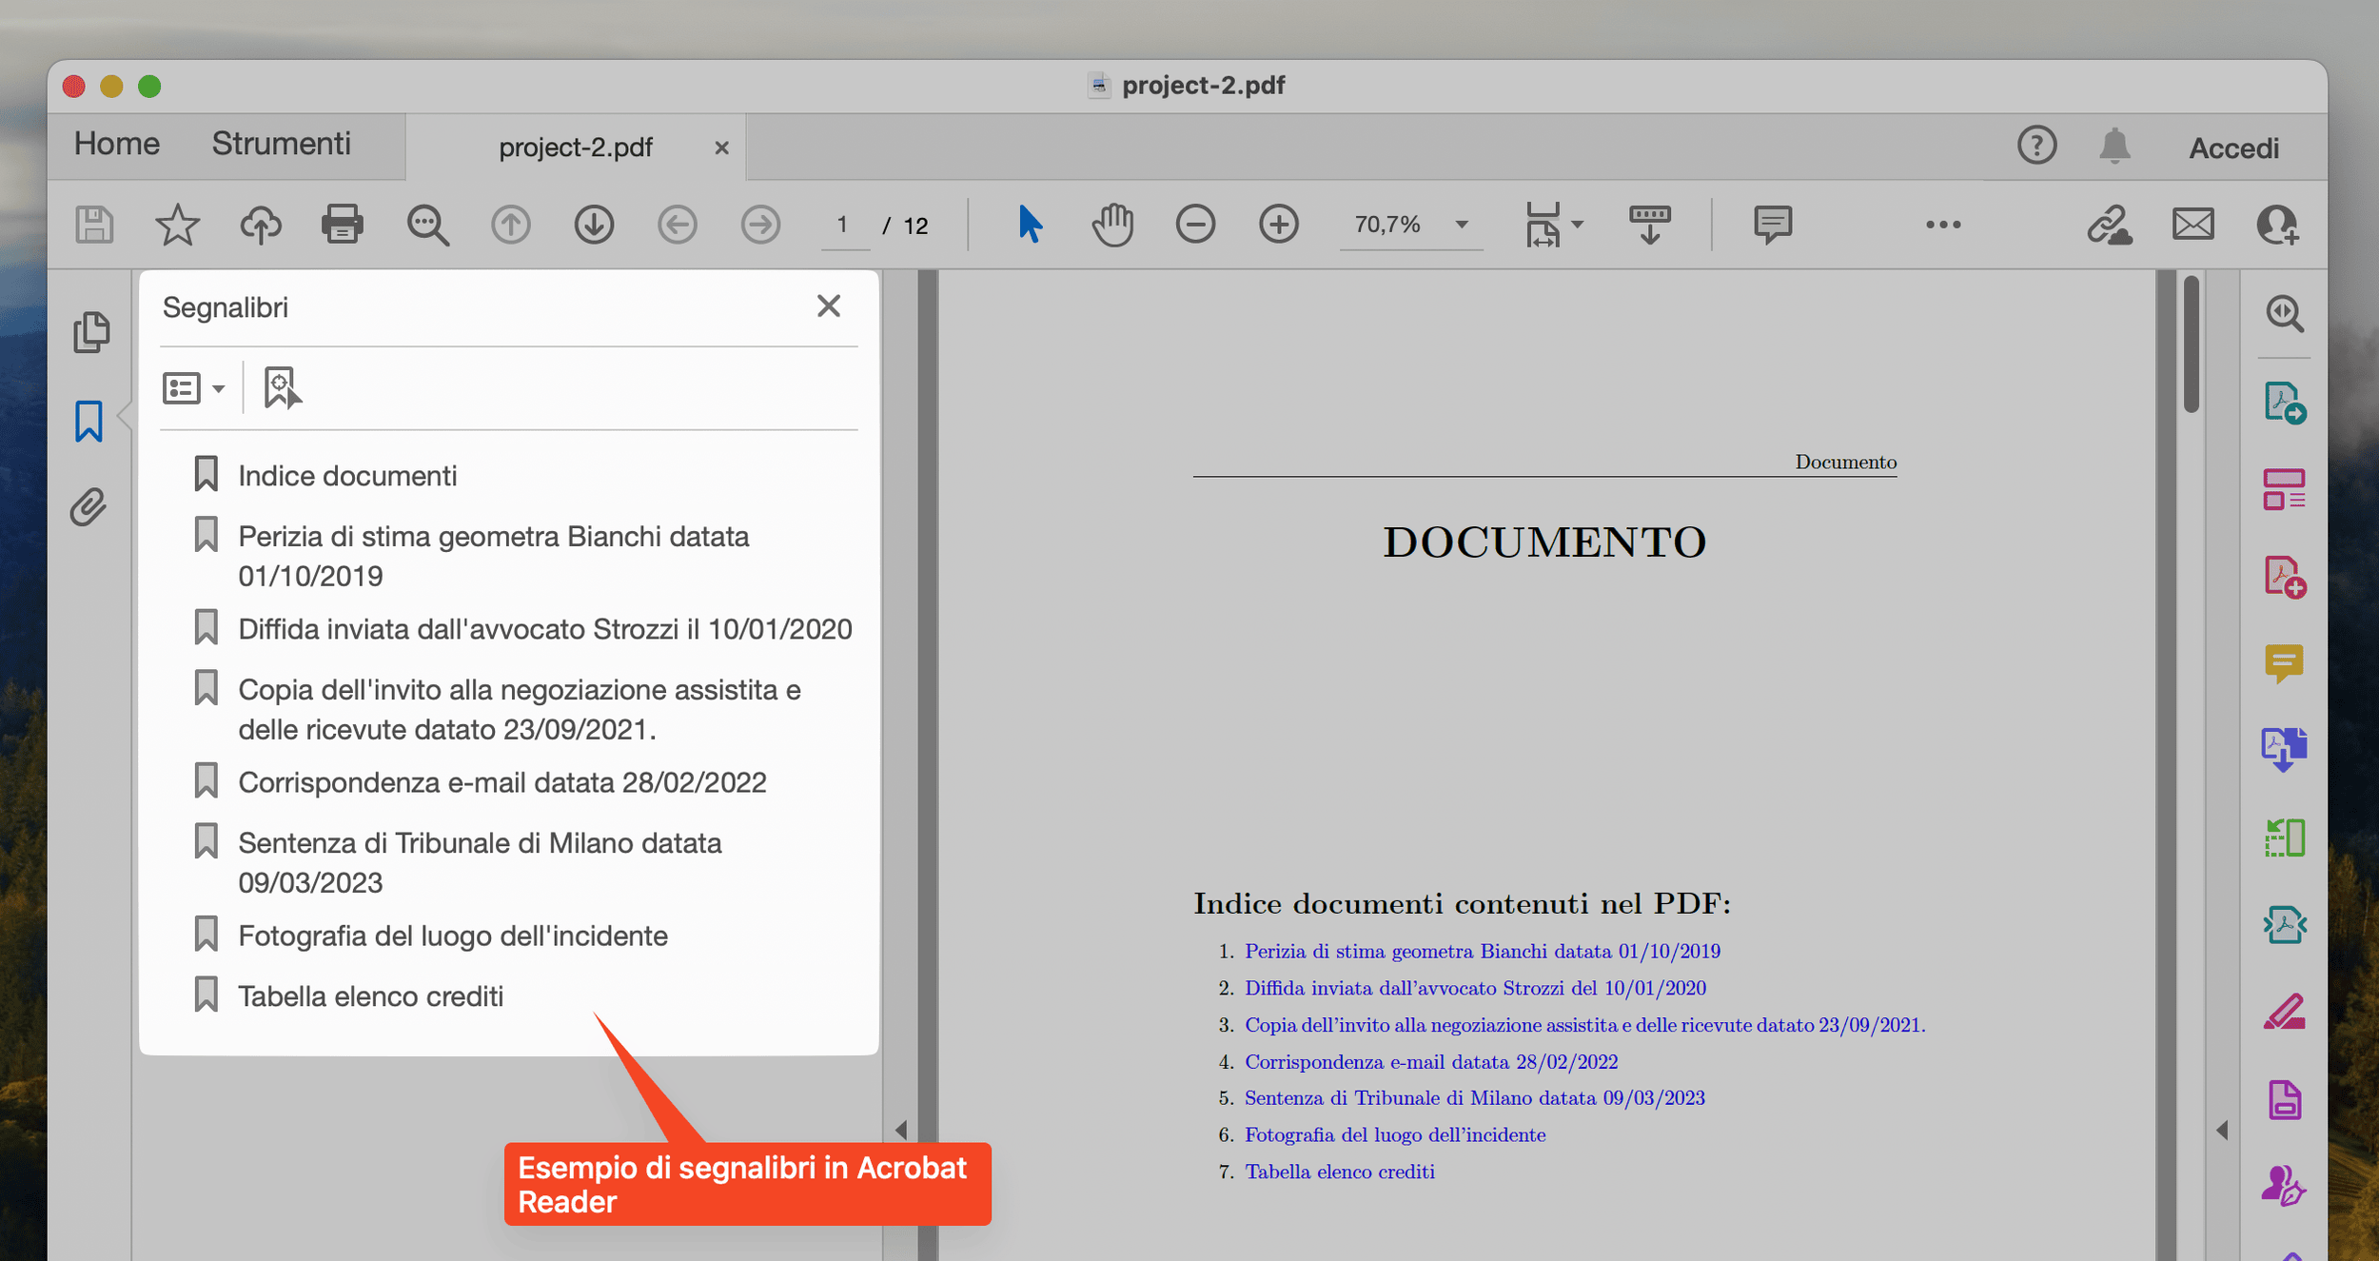This screenshot has width=2379, height=1261.
Task: Click Accedi to sign in
Action: [2233, 148]
